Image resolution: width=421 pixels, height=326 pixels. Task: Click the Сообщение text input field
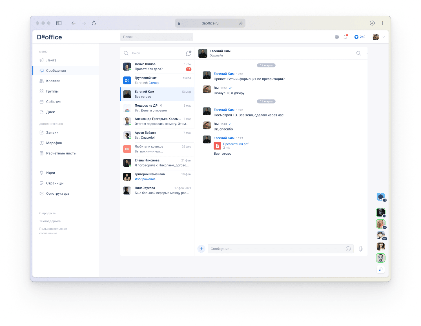276,249
